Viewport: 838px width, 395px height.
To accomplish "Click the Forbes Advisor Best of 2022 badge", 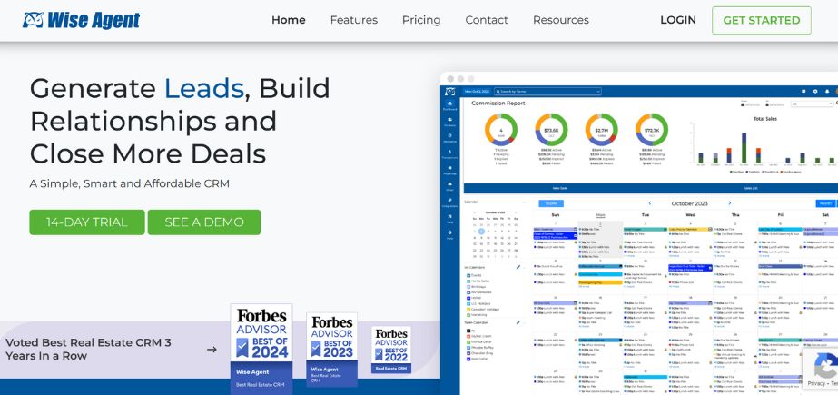I will pyautogui.click(x=391, y=350).
